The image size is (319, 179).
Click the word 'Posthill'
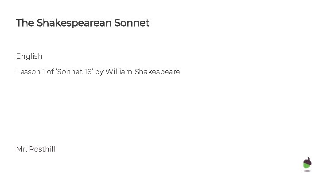tap(43, 149)
